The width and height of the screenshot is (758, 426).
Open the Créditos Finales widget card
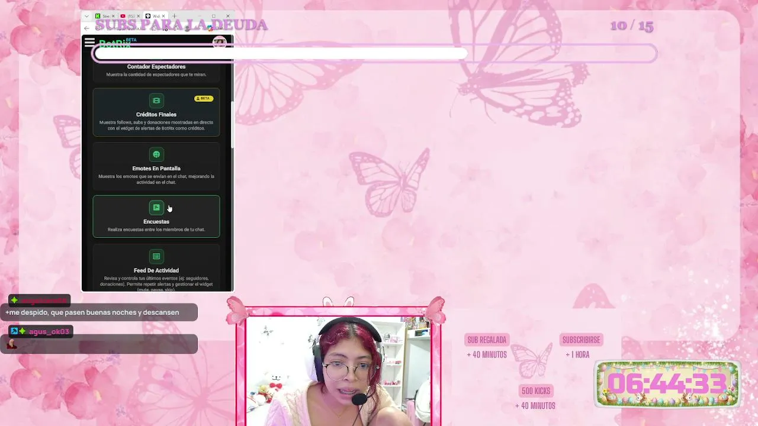pos(156,112)
